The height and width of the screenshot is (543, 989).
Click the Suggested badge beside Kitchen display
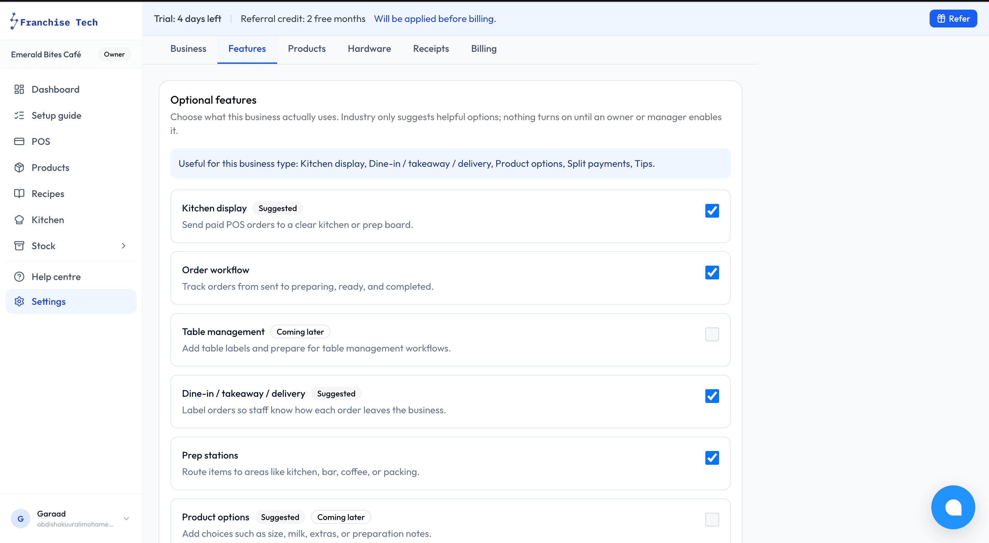pyautogui.click(x=277, y=208)
